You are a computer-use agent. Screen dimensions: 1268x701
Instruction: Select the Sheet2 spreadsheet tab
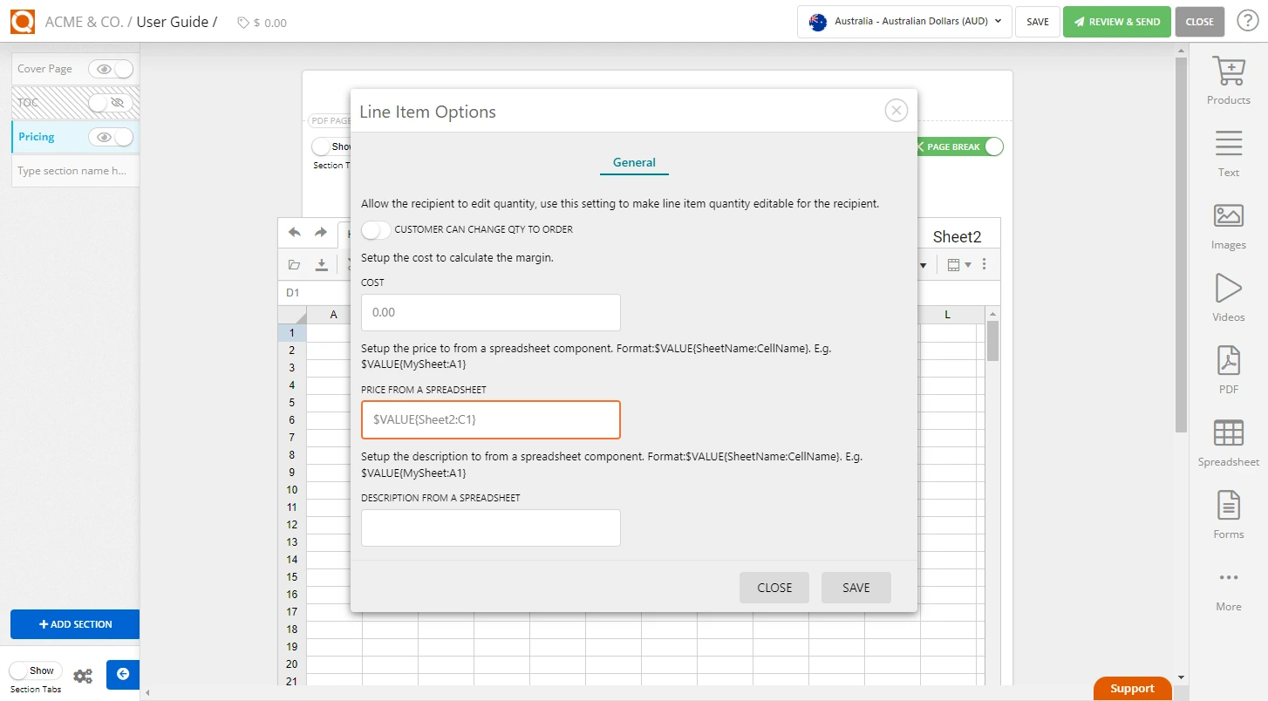click(957, 236)
